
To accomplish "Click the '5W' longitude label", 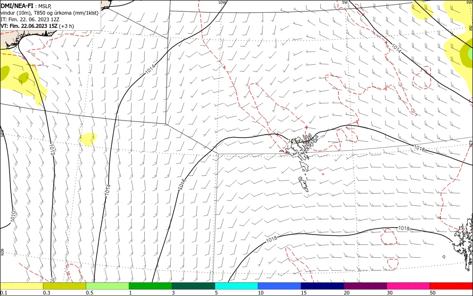I will pyautogui.click(x=345, y=2).
